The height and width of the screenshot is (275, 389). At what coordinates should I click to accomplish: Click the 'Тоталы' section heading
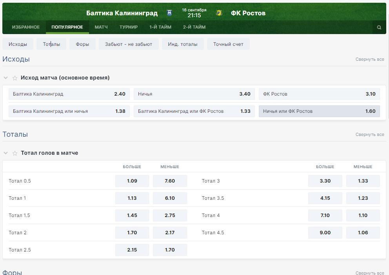[15, 134]
